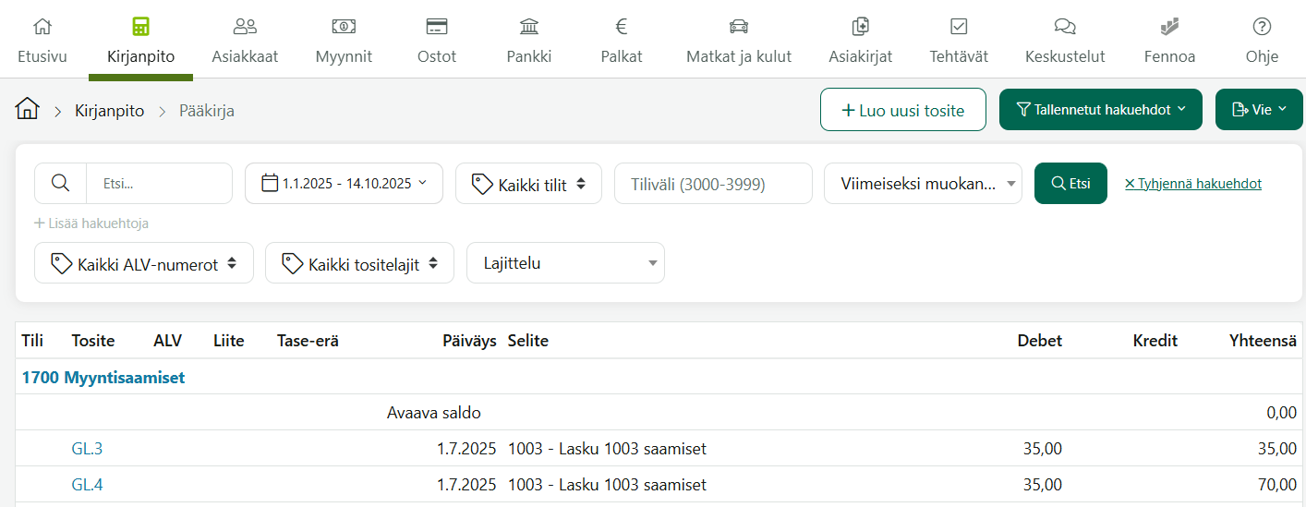Viewport: 1306px width, 507px height.
Task: Open the Matkat ja kulut car icon
Action: pyautogui.click(x=739, y=26)
